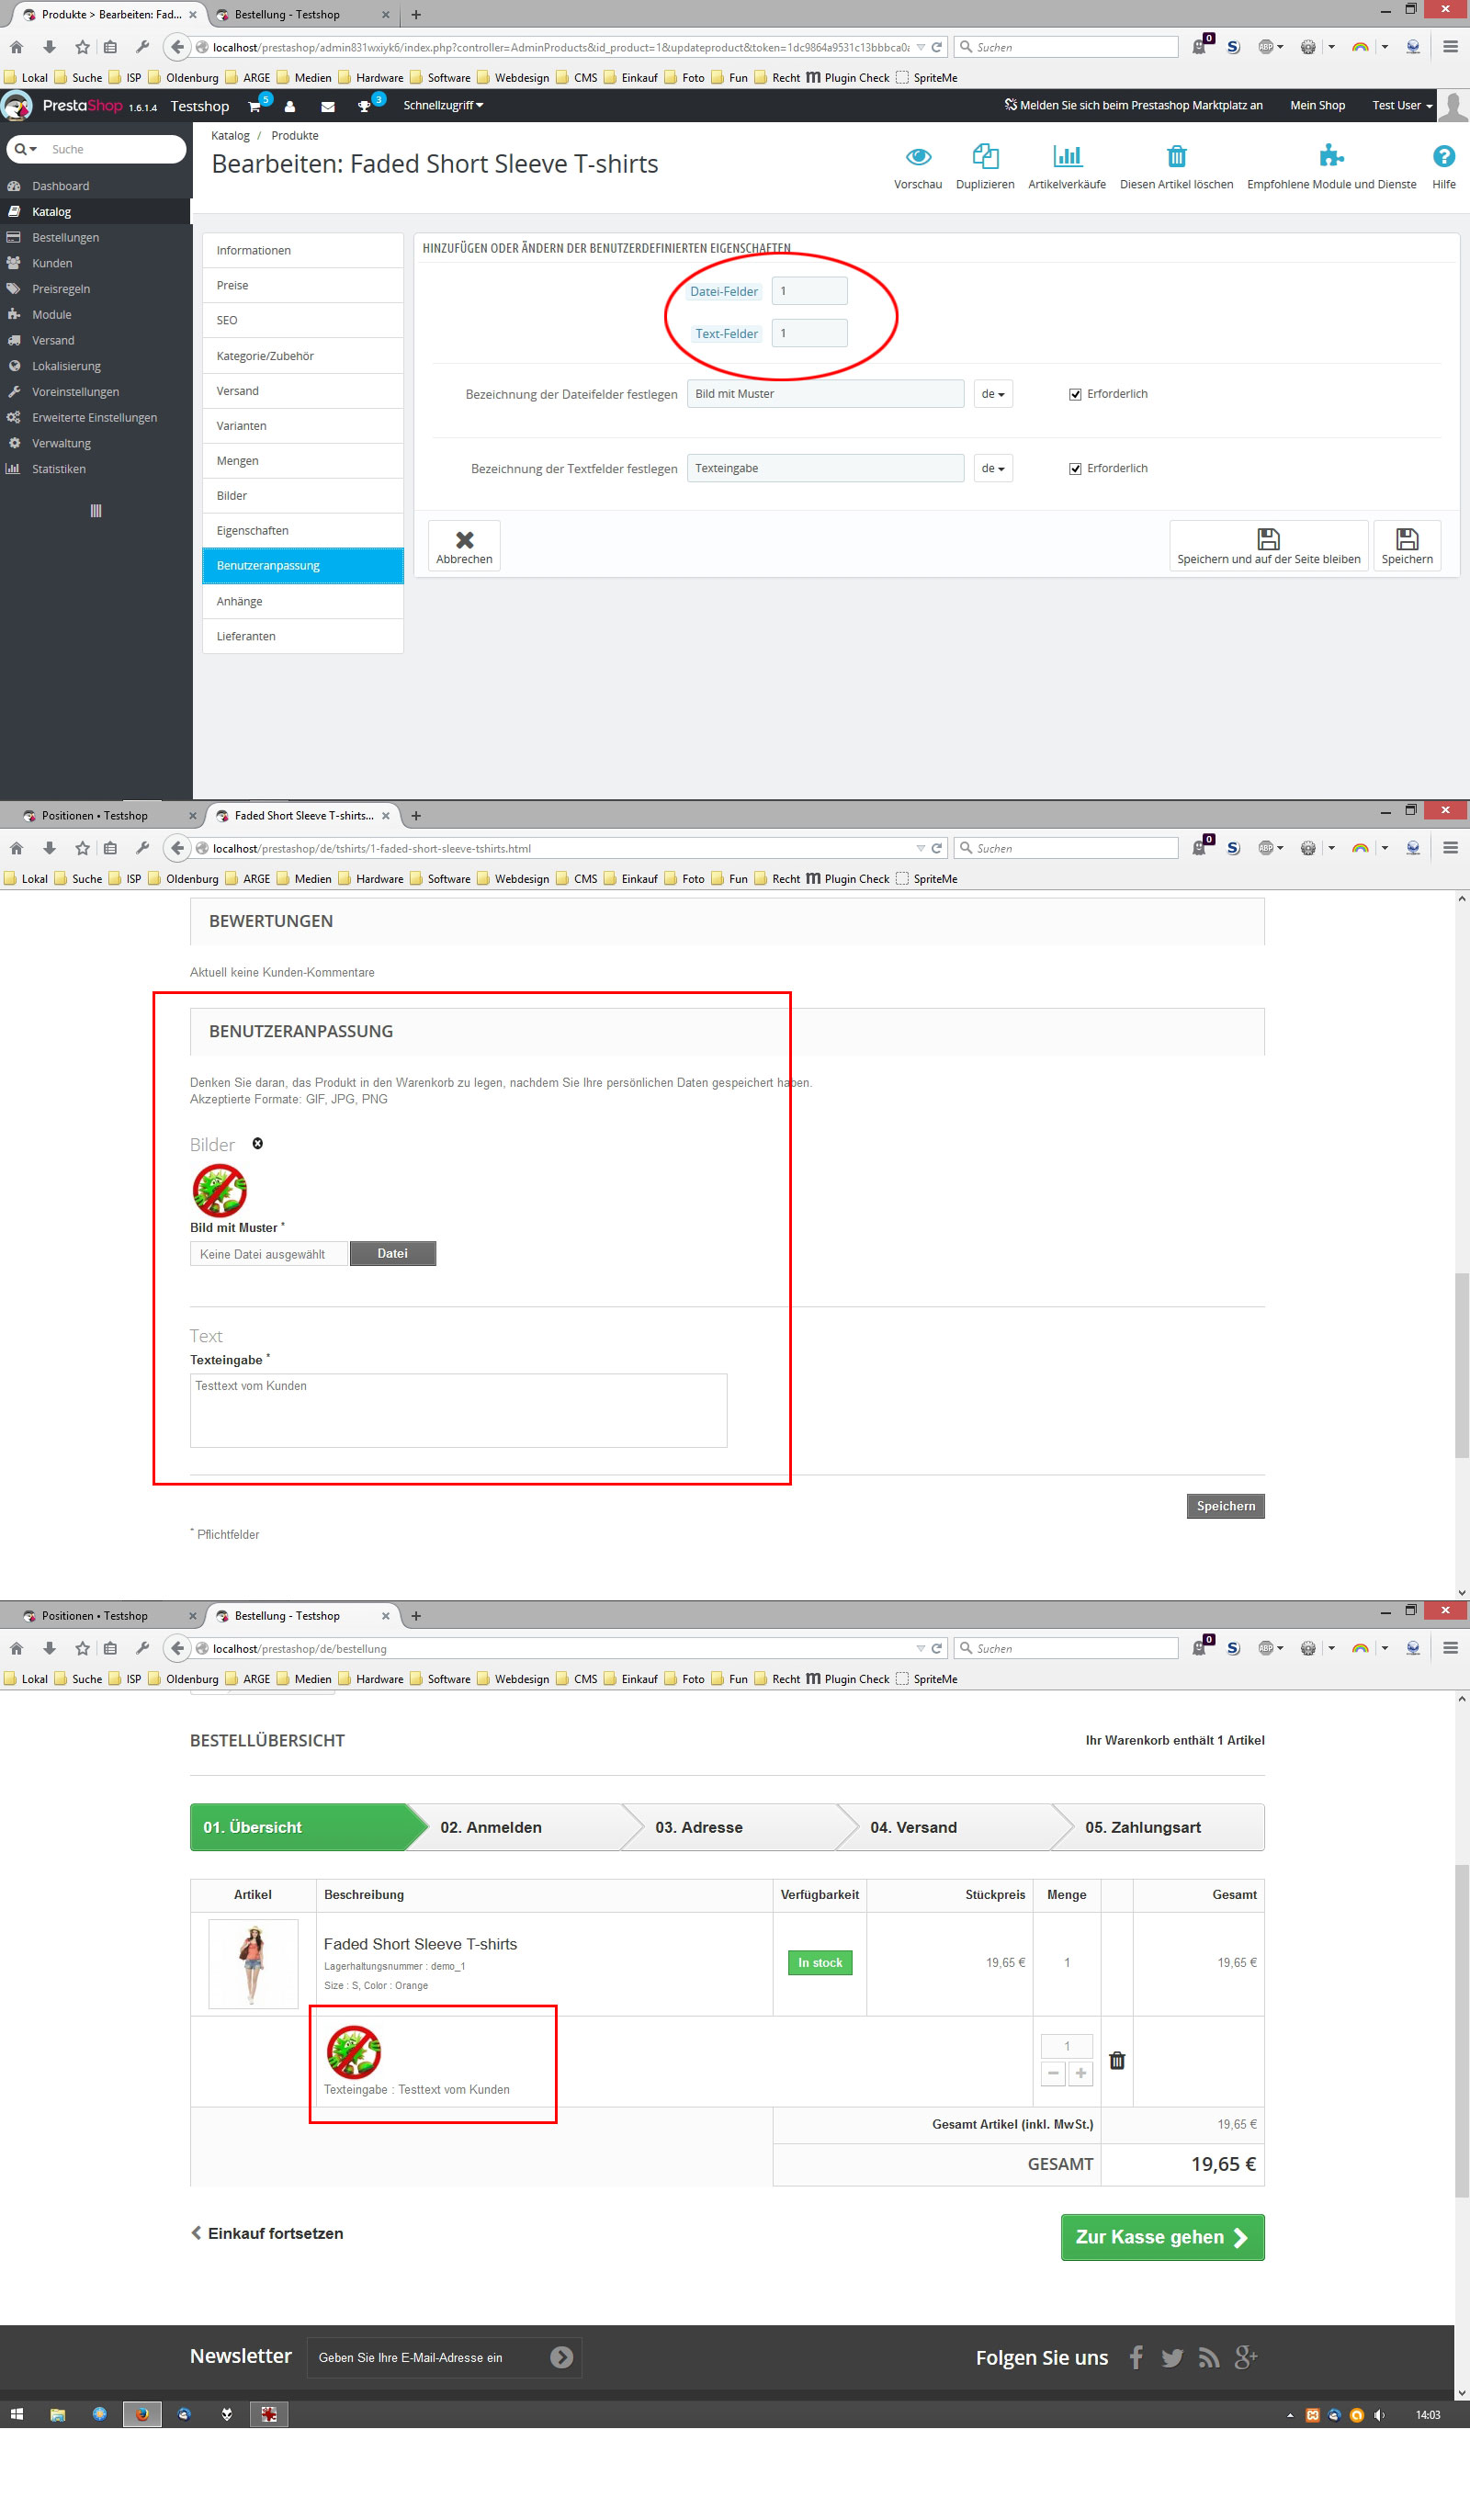Select the Informationen product tab
Viewport: 1470px width, 2520px height.
(303, 250)
